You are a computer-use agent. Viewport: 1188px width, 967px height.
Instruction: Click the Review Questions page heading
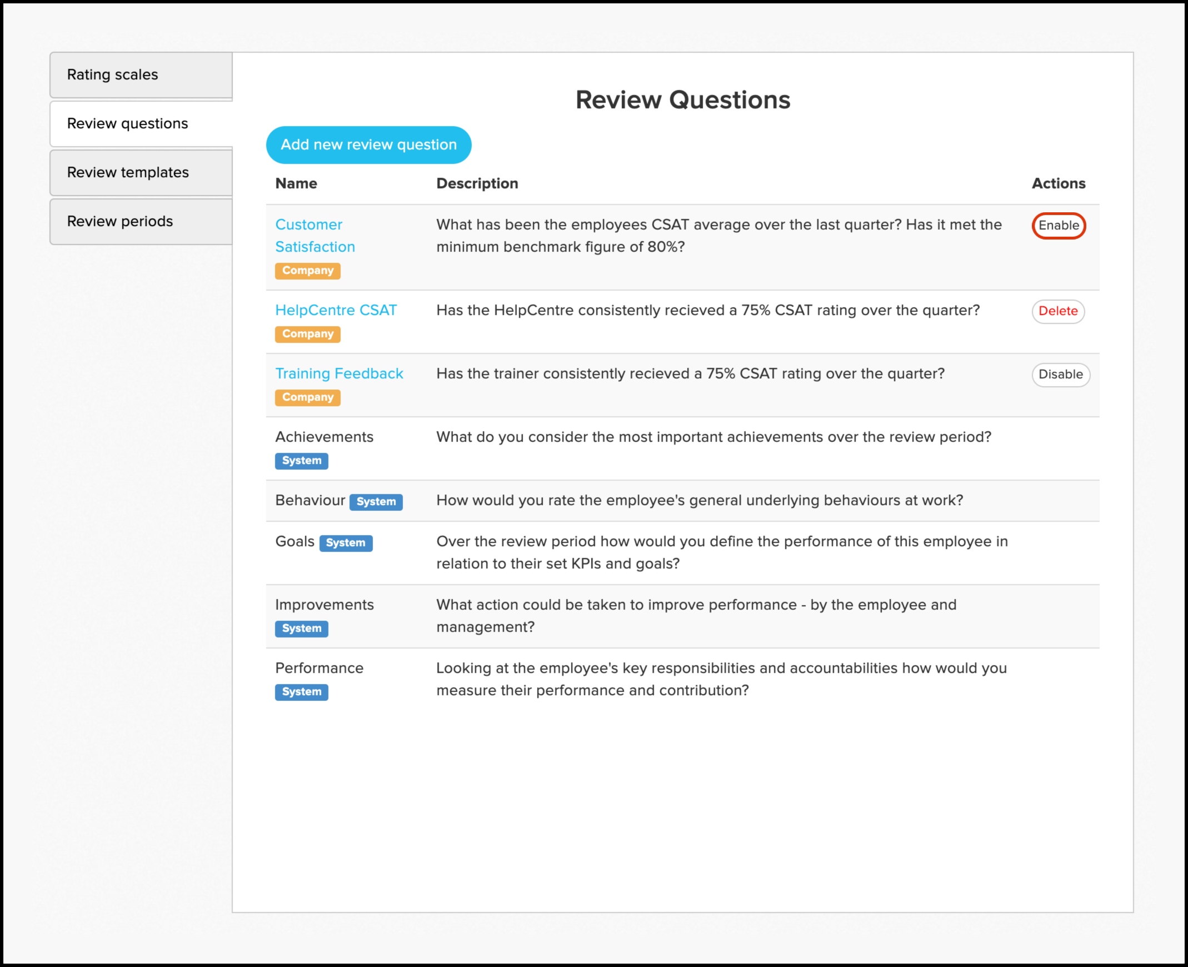pos(682,100)
